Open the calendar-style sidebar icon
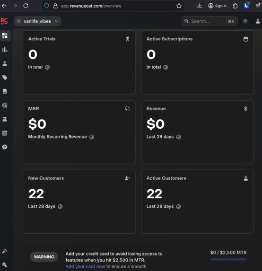This screenshot has width=262, height=271. click(5, 133)
